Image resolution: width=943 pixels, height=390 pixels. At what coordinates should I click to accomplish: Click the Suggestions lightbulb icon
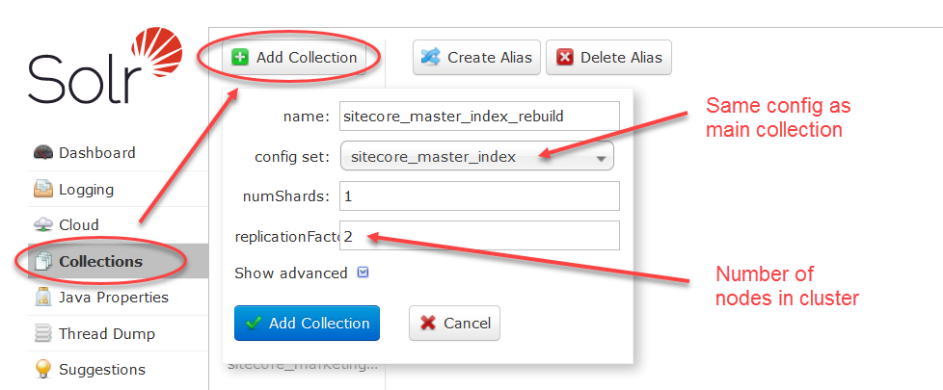point(43,369)
